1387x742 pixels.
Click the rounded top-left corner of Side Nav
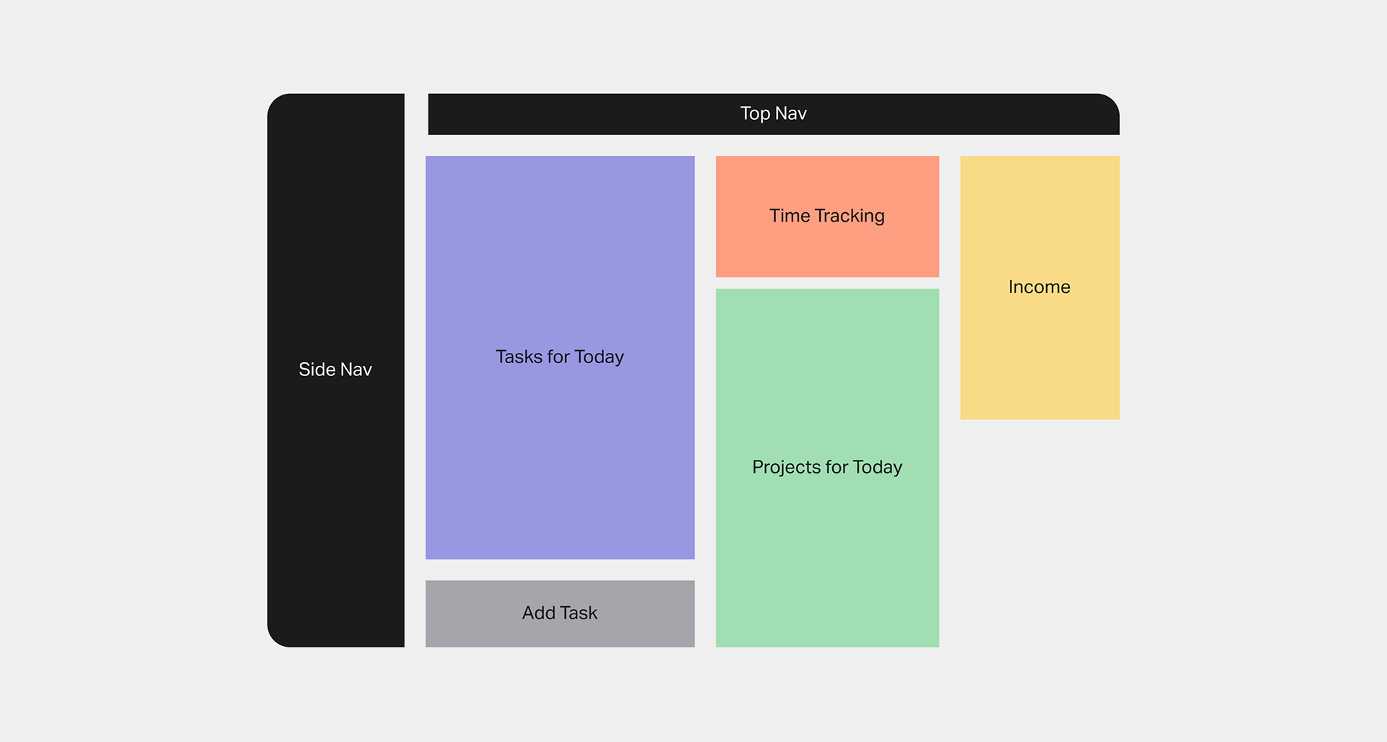(x=277, y=104)
